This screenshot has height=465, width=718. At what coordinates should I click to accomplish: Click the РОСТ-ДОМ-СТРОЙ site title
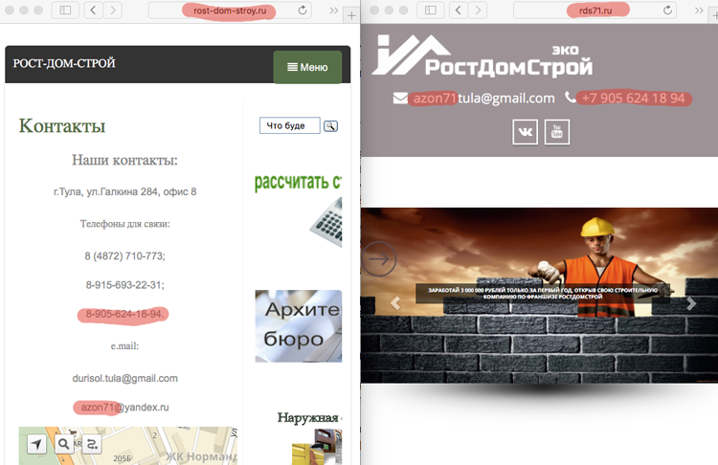pos(64,63)
